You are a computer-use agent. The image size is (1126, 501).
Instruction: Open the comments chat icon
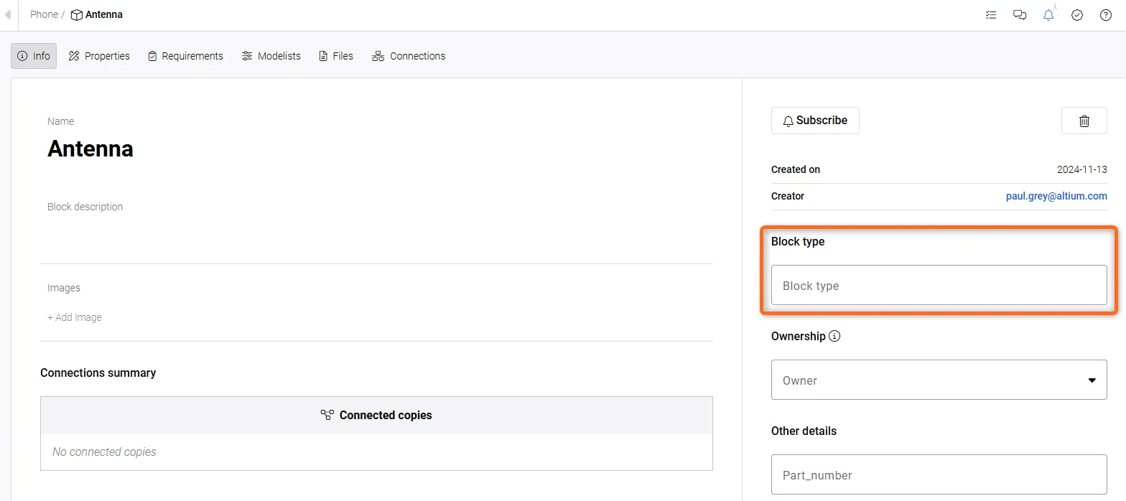(x=1020, y=15)
